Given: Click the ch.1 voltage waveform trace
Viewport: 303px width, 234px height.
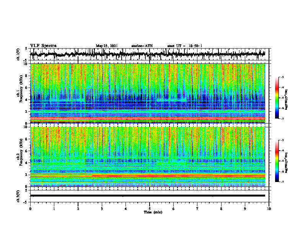Looking at the screenshot, I should [x=148, y=54].
